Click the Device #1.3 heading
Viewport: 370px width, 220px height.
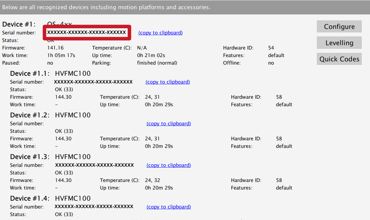(50, 157)
